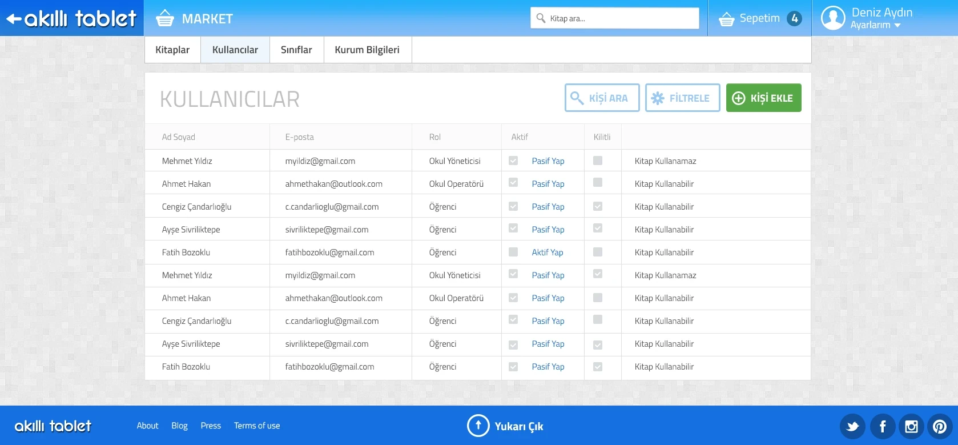Screen dimensions: 958x445
Task: Click the akıllı tablet logo in footer
Action: coord(53,426)
